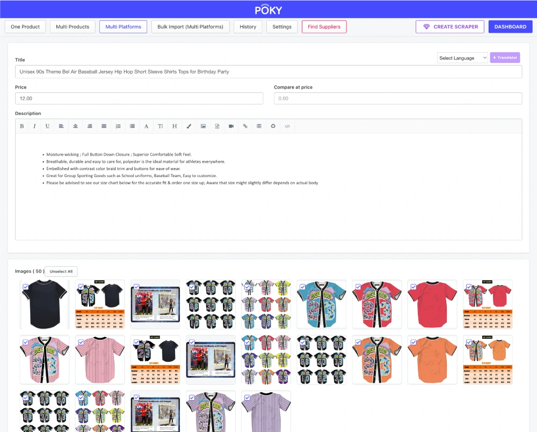
Task: Open the font family (A) option
Action: 146,126
